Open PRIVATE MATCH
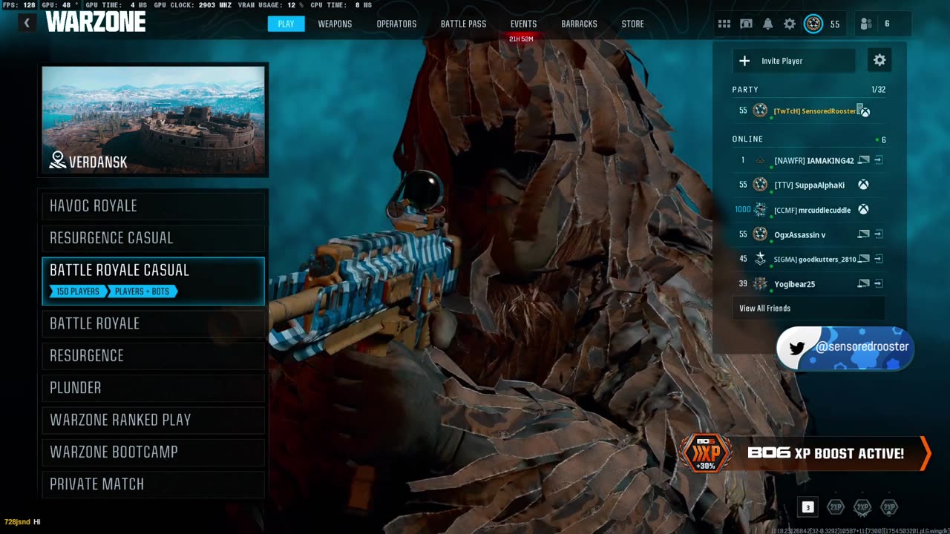The image size is (950, 534). (x=154, y=484)
